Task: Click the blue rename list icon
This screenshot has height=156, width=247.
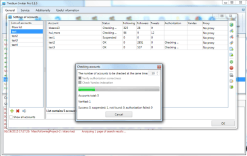Action: pos(24,111)
